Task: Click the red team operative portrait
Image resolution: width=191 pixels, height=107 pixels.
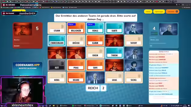Action: coord(23,29)
